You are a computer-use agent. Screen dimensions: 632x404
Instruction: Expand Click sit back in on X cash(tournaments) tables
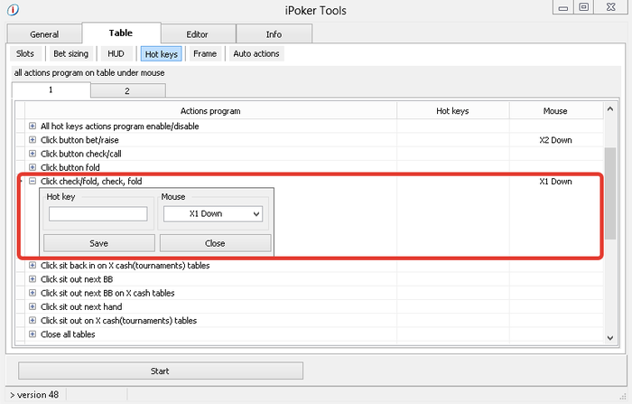[33, 266]
